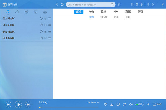Play the current track

19,104
